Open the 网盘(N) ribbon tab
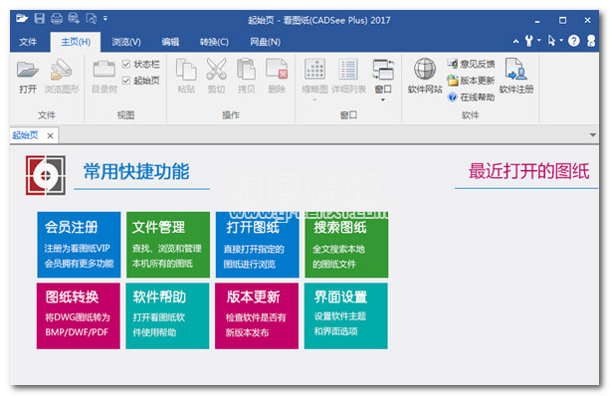This screenshot has width=610, height=396. click(x=265, y=42)
